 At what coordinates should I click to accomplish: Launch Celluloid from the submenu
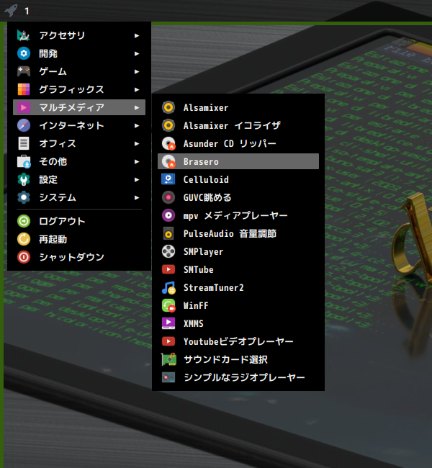click(238, 179)
